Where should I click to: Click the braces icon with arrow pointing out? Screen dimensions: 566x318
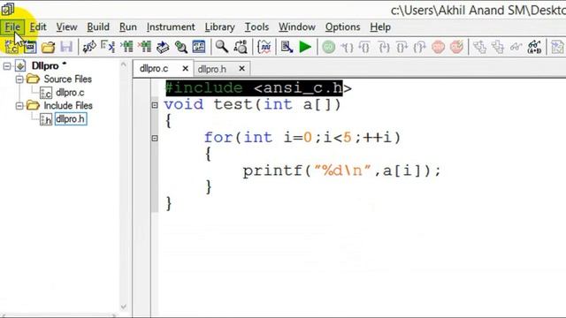pos(402,47)
